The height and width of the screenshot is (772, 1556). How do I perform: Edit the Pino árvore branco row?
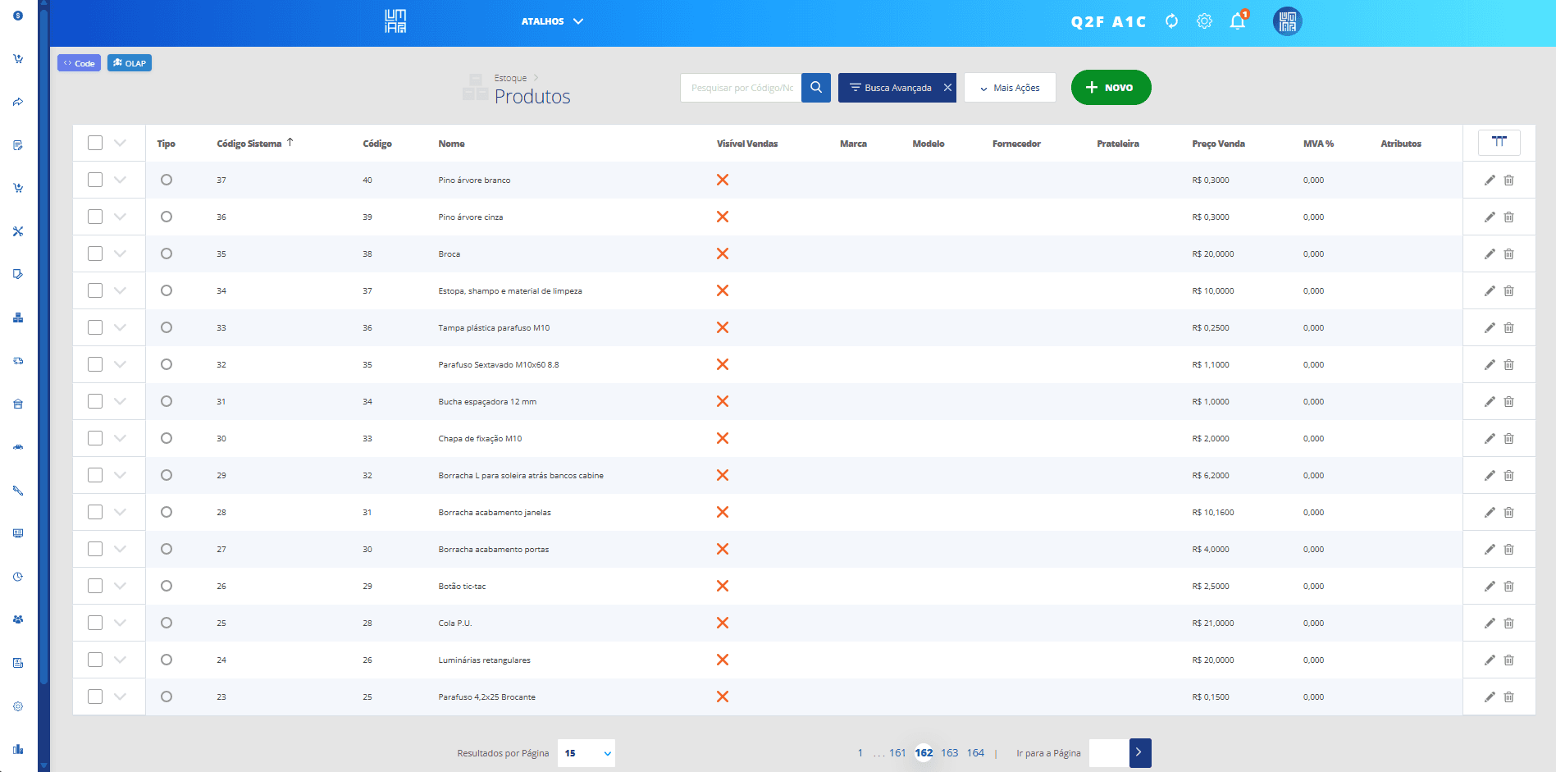(x=1490, y=180)
